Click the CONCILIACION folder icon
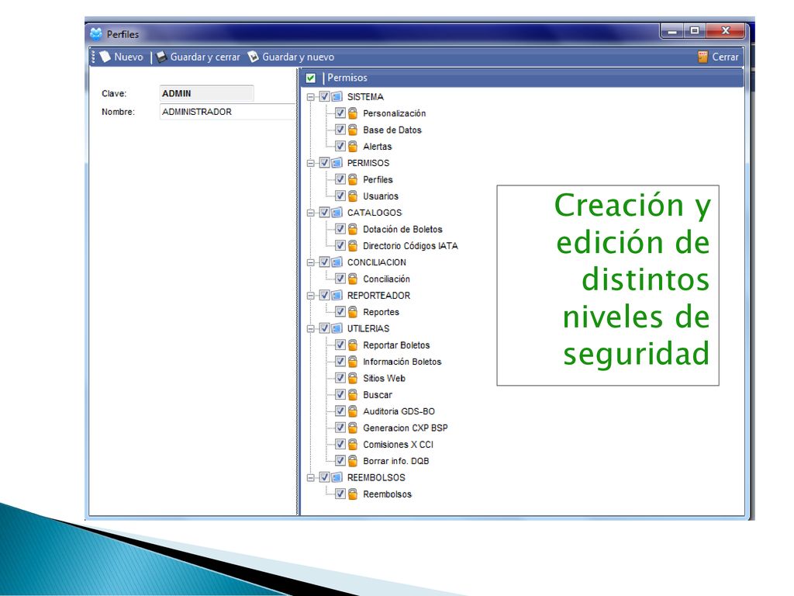Image resolution: width=794 pixels, height=596 pixels. tap(337, 262)
